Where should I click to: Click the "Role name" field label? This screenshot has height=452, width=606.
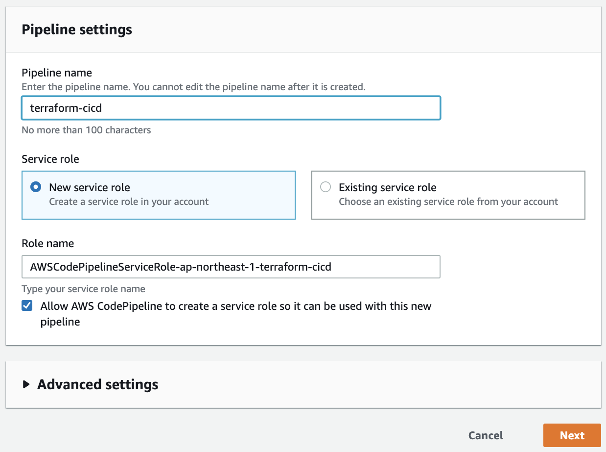(x=48, y=244)
